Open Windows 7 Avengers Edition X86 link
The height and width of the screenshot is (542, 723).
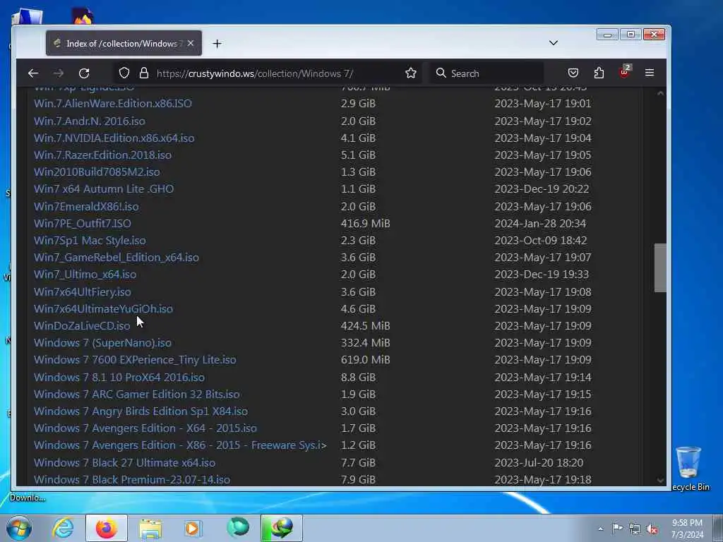coord(180,445)
